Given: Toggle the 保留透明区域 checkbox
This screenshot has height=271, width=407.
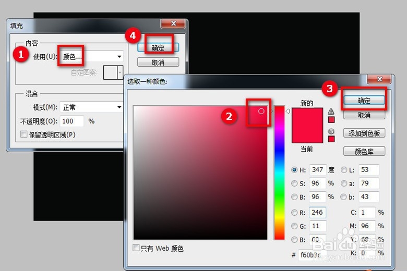Looking at the screenshot, I should click(23, 134).
